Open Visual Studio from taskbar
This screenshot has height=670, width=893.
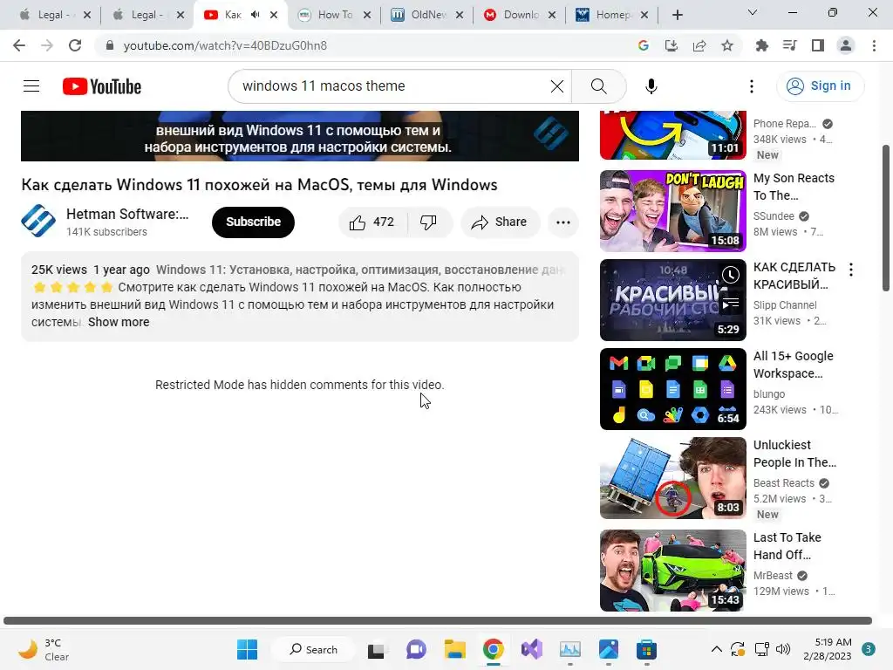531,649
